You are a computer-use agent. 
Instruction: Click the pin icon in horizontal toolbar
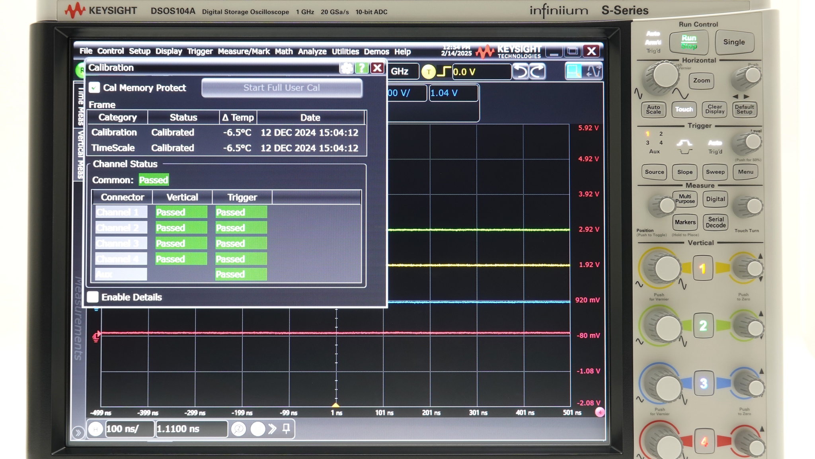286,429
